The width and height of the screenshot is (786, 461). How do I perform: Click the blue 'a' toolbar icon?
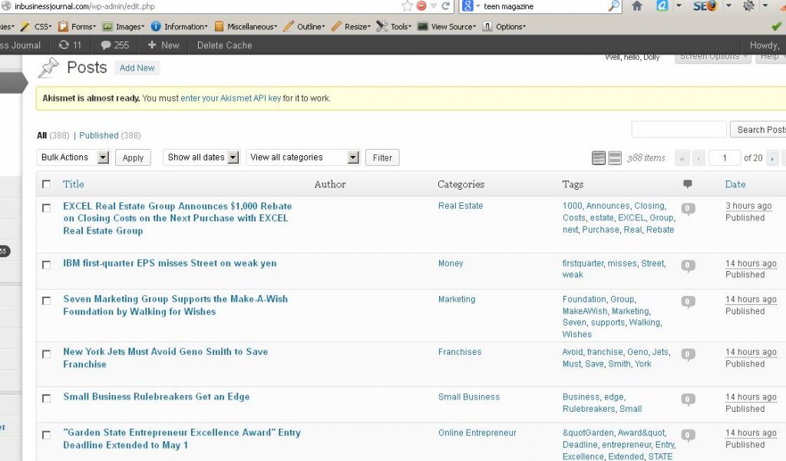tap(662, 6)
